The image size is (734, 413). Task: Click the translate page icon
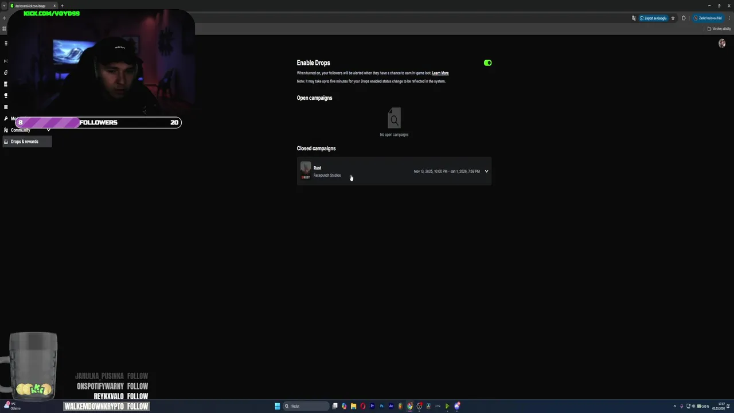coord(634,18)
